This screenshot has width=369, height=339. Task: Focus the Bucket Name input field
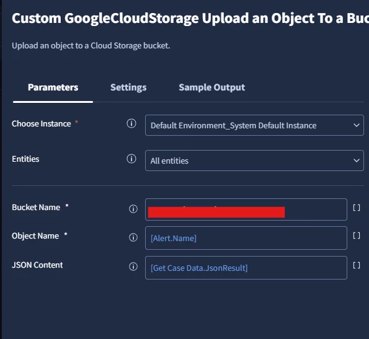(246, 209)
